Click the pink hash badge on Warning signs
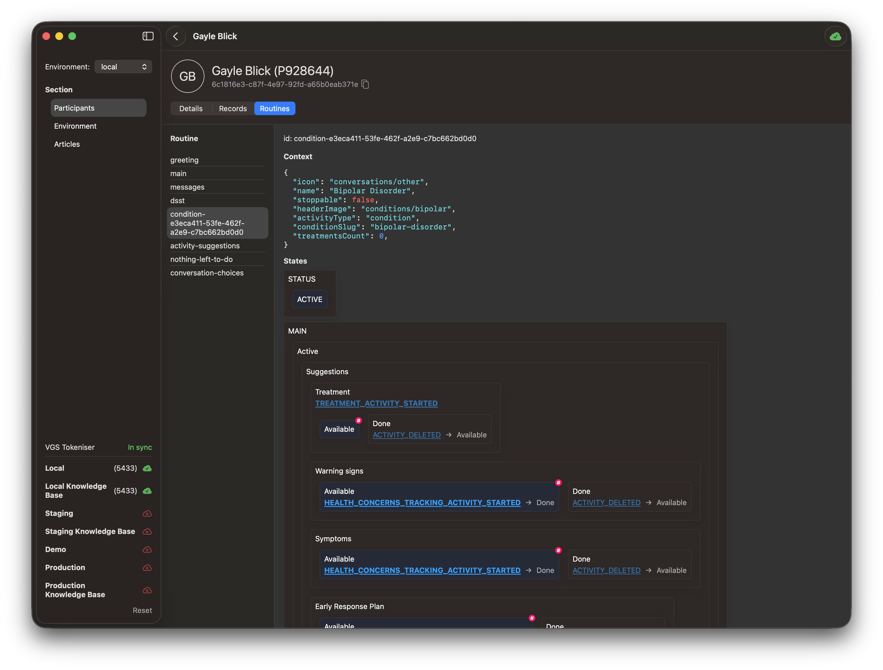 coord(558,483)
